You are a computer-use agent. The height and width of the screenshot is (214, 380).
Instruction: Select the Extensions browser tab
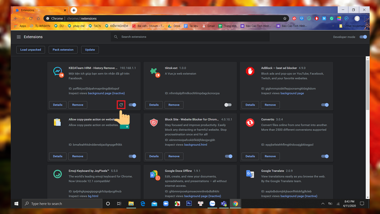tap(40, 10)
